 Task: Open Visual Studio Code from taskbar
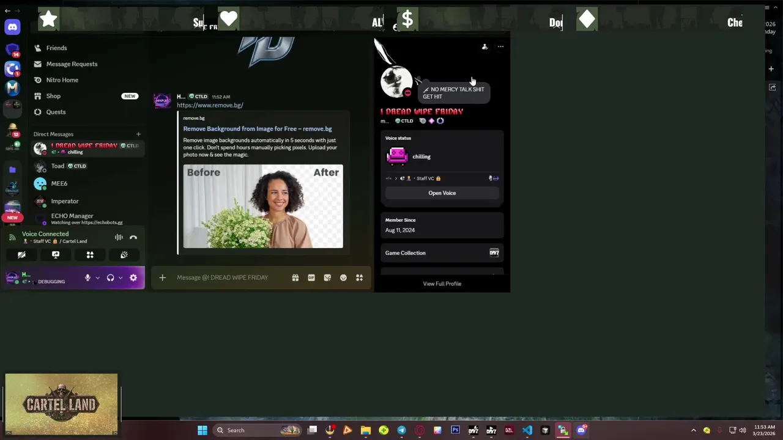[527, 430]
